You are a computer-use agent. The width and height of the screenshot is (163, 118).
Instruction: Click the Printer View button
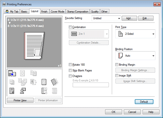[20, 100]
